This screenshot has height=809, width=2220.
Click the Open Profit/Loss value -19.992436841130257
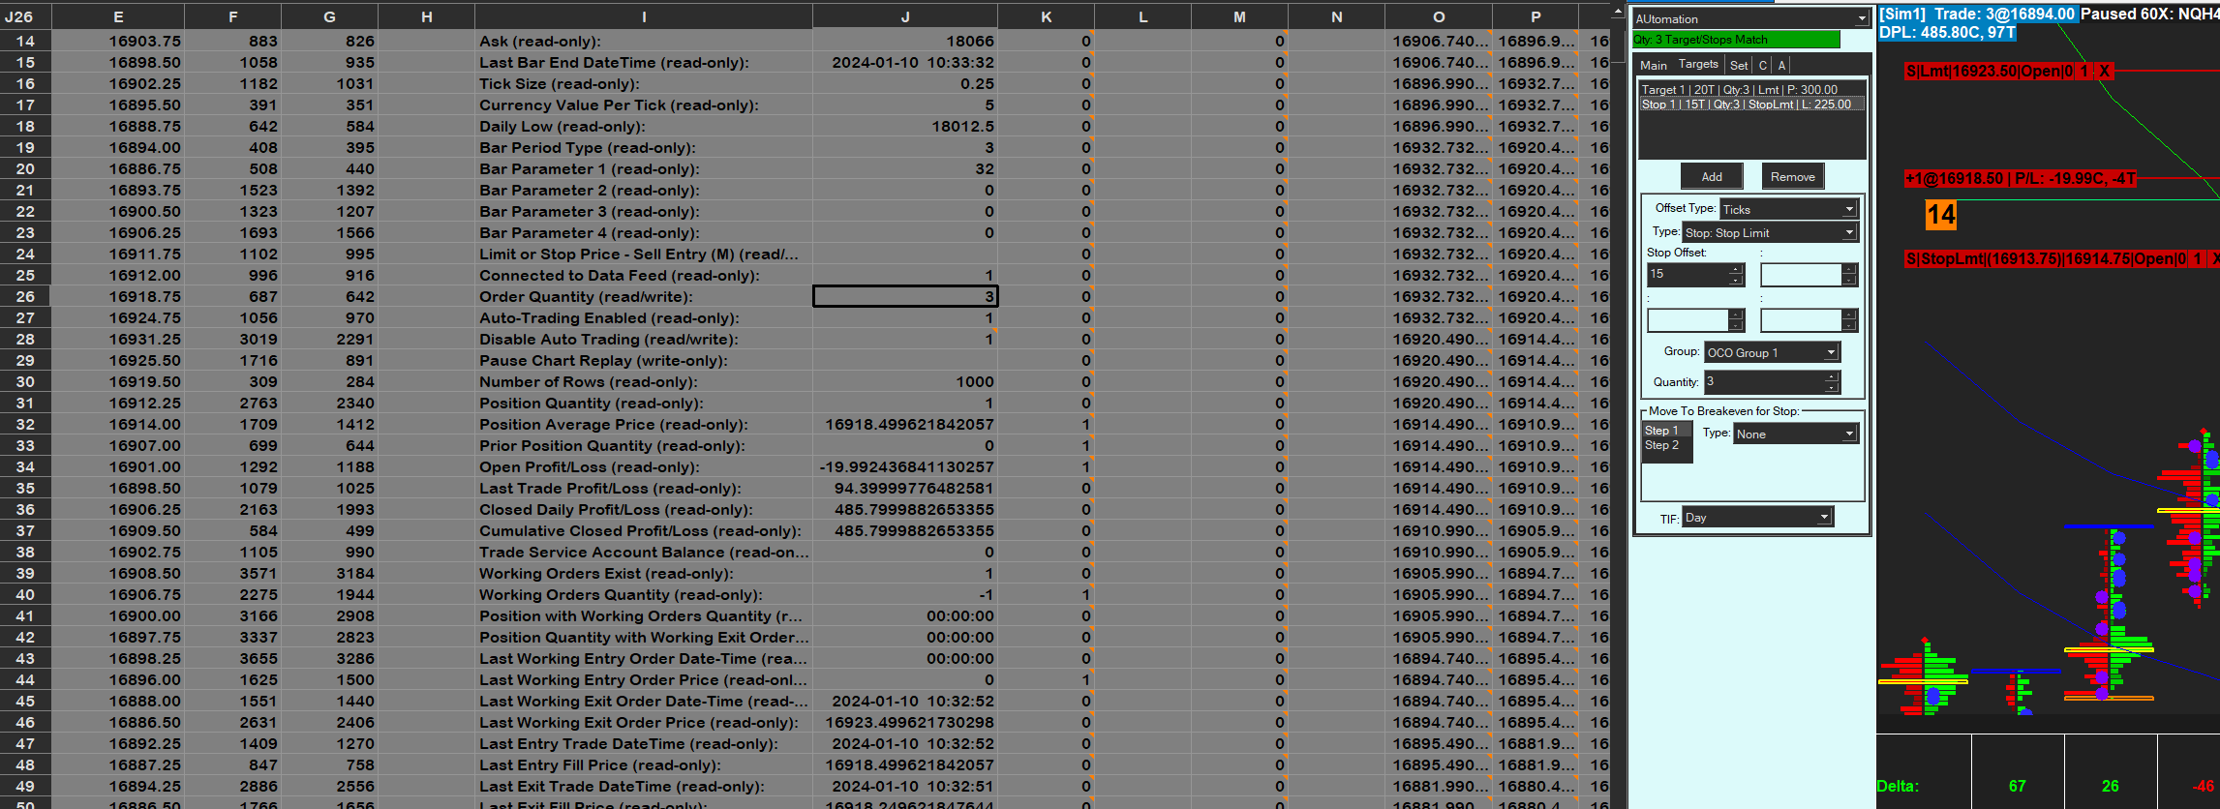905,467
